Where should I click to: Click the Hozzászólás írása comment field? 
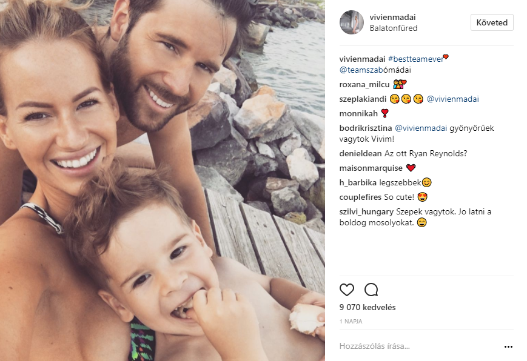420,346
